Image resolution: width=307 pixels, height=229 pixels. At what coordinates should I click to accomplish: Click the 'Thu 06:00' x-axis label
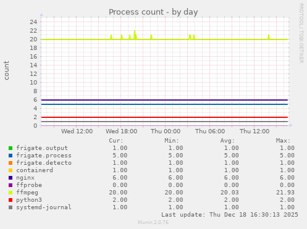pyautogui.click(x=210, y=131)
